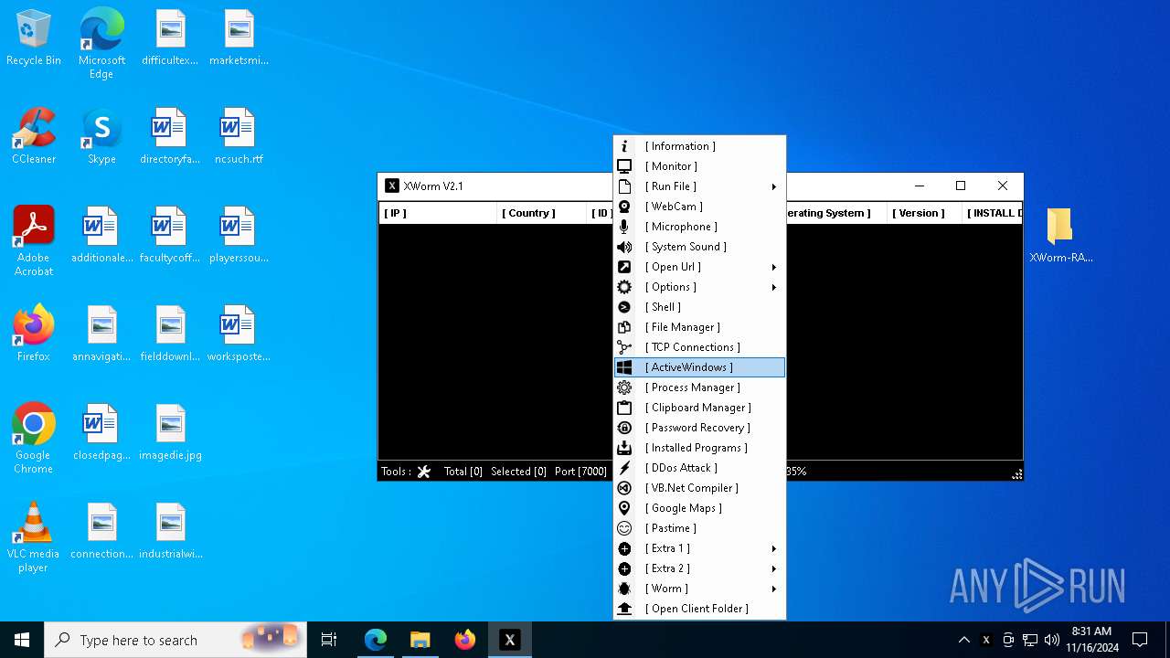Image resolution: width=1170 pixels, height=658 pixels.
Task: Click the [ INSTALL D column header
Action: [x=994, y=213]
